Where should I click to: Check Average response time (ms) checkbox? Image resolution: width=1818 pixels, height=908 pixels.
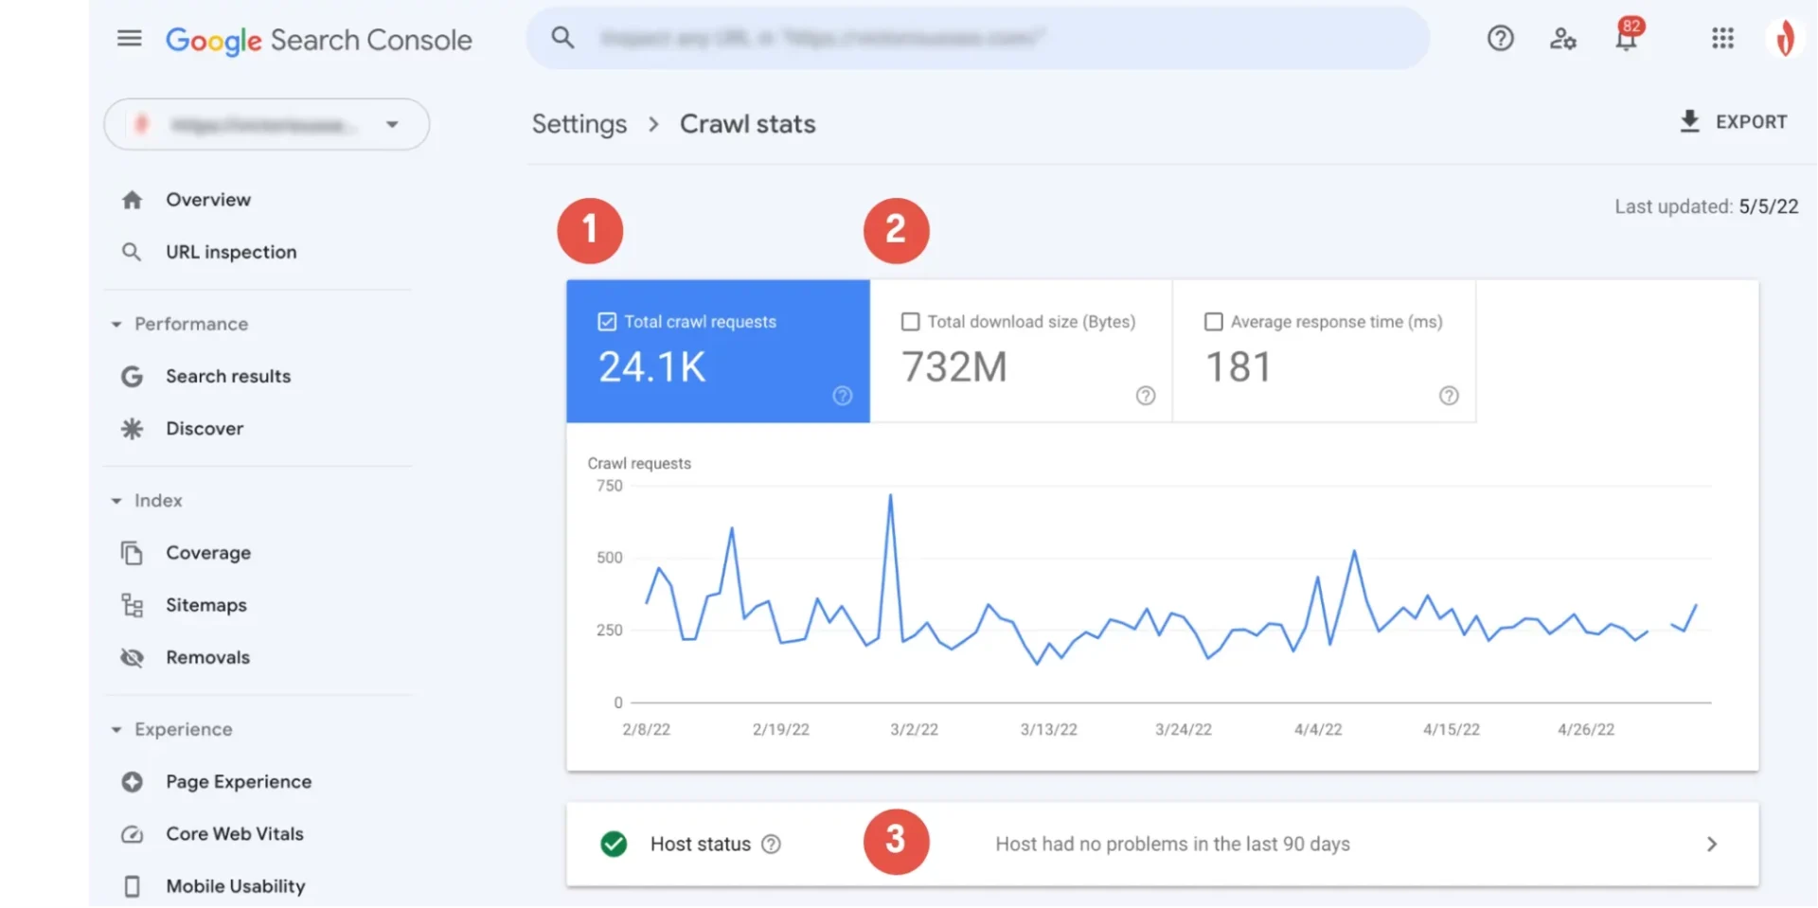pyautogui.click(x=1213, y=322)
